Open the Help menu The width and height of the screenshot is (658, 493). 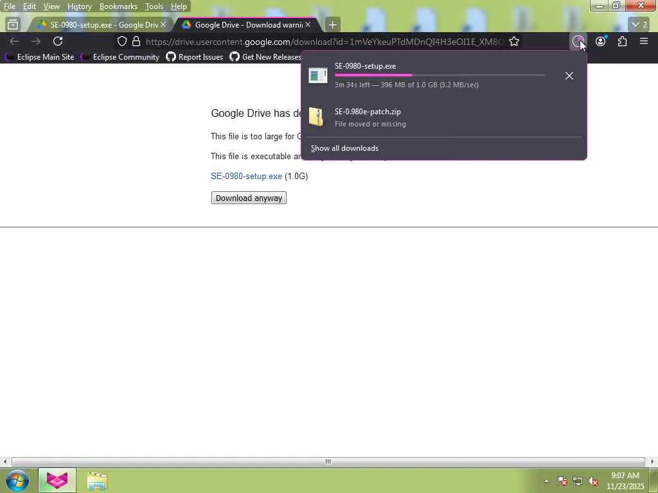[179, 6]
